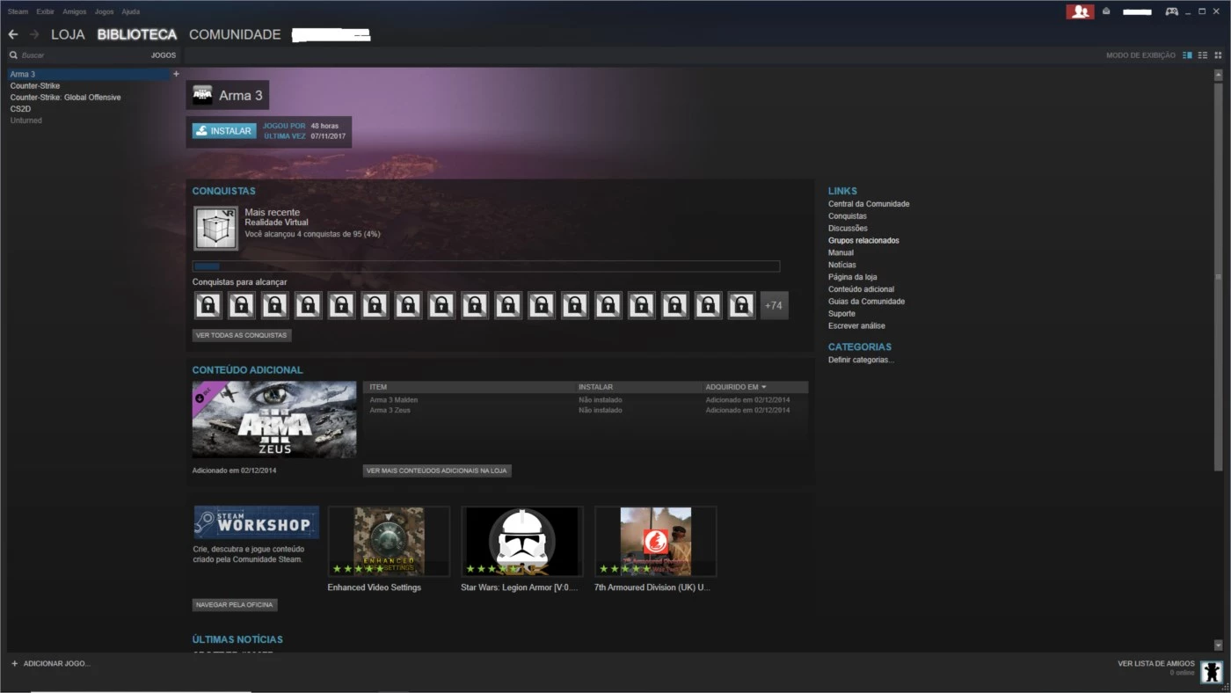Open the Escrever análise link

click(x=856, y=326)
